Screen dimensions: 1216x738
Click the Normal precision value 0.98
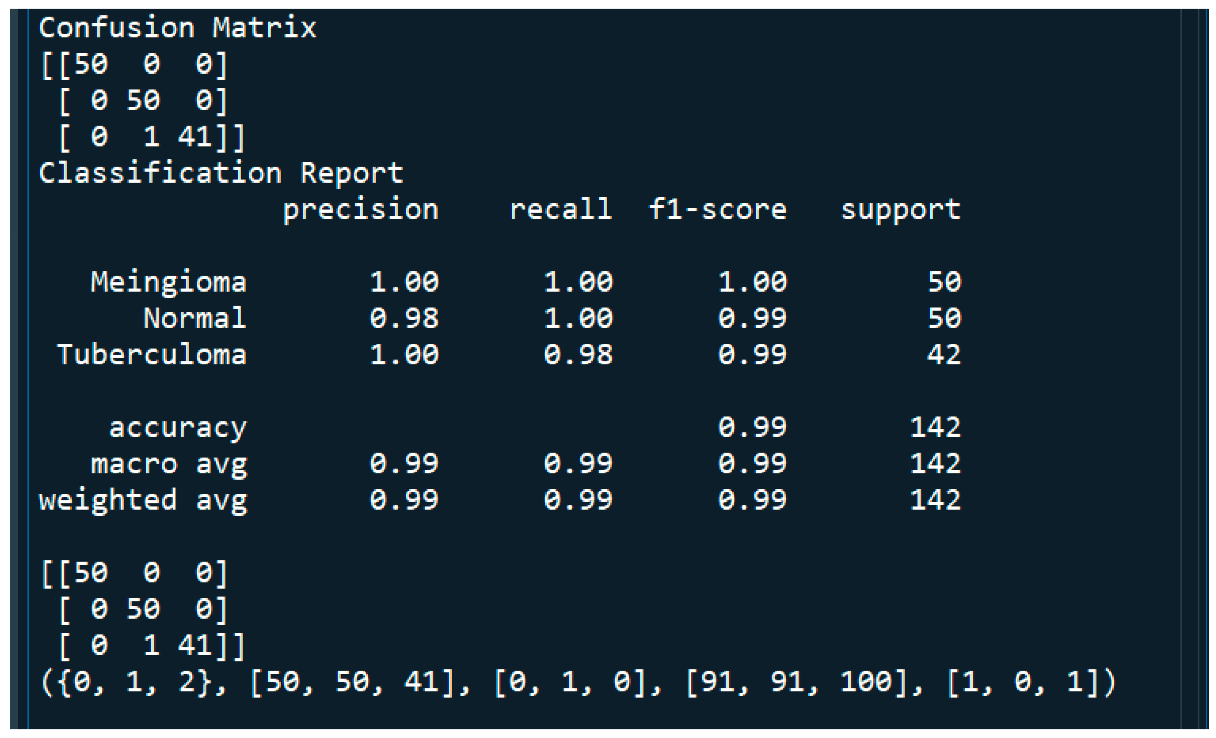[404, 319]
